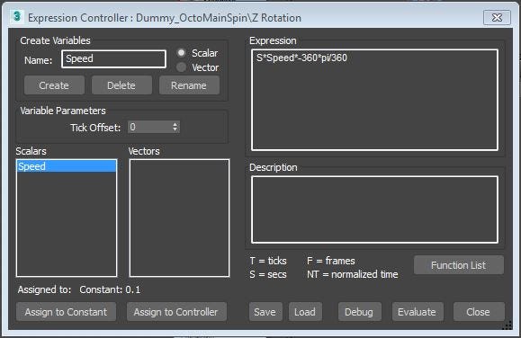Select the Speed entry in Scalars list
Image resolution: width=521 pixels, height=338 pixels.
point(67,166)
